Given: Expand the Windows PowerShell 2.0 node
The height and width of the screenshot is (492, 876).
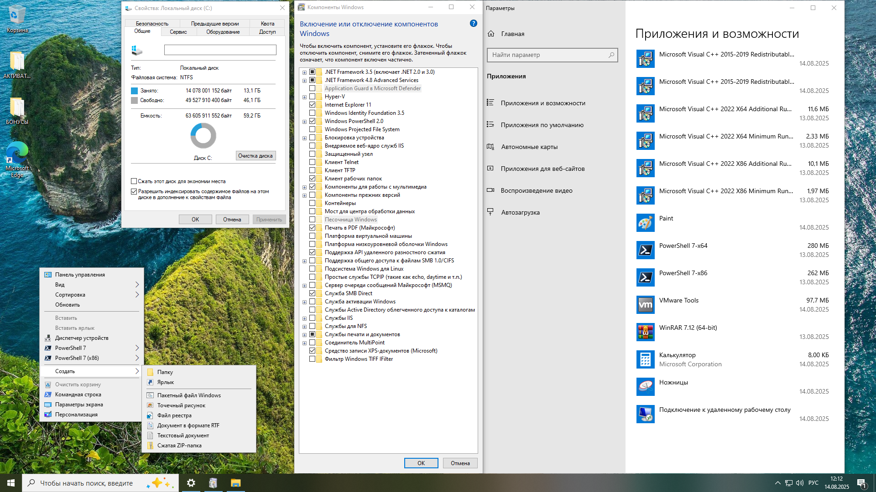Looking at the screenshot, I should pyautogui.click(x=304, y=121).
